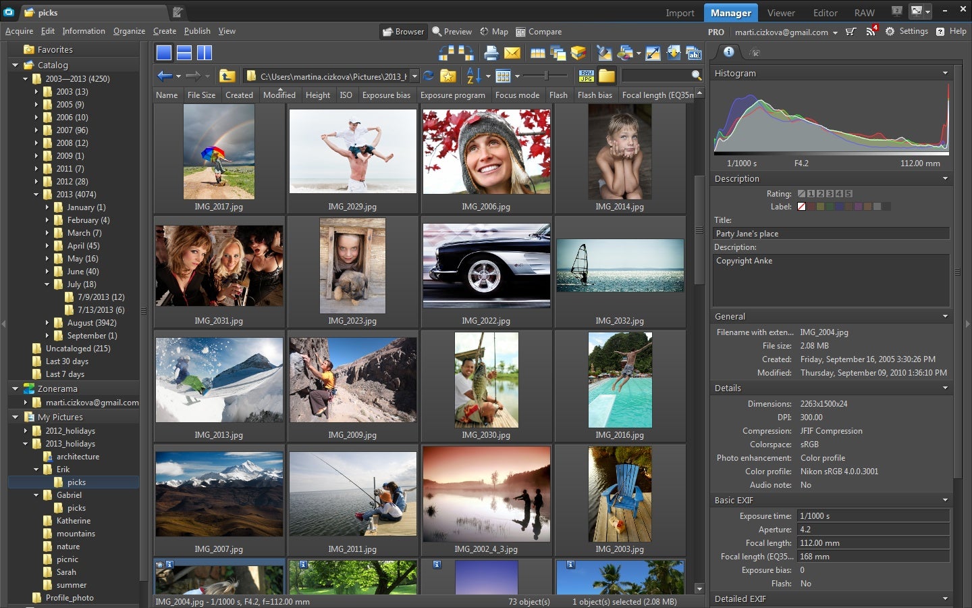Image resolution: width=972 pixels, height=608 pixels.
Task: Collapse the Histogram section
Action: 945,73
